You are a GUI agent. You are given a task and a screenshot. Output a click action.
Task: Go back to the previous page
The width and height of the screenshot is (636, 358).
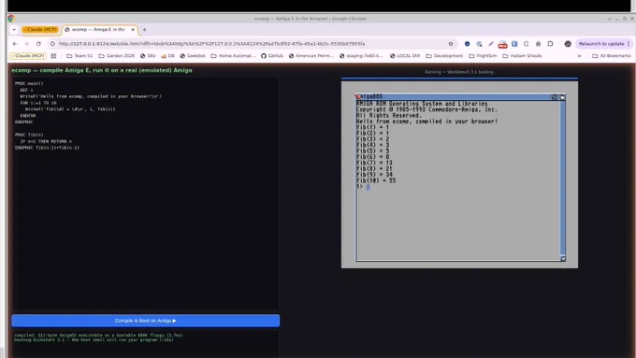click(15, 44)
